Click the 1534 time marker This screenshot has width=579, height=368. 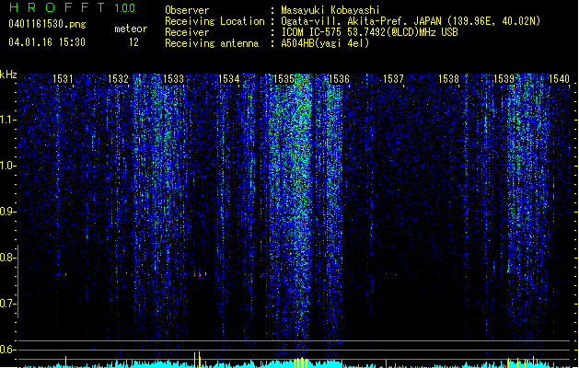click(228, 79)
